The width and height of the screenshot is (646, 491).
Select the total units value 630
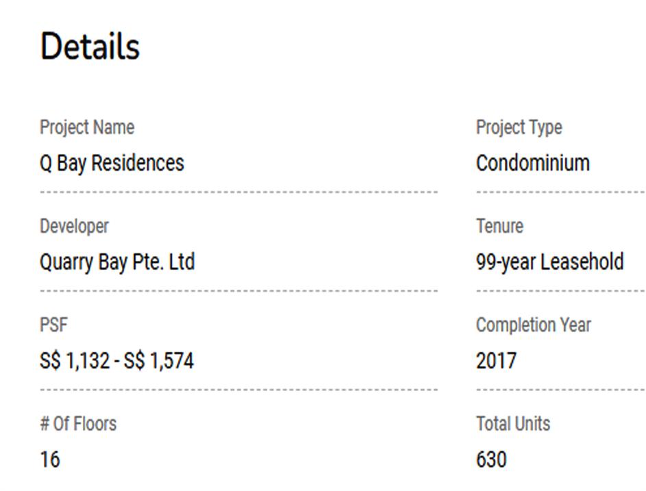pos(491,459)
